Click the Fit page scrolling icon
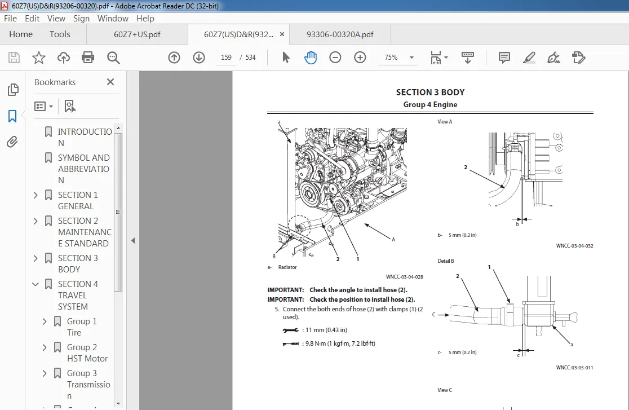The width and height of the screenshot is (629, 410). point(436,58)
